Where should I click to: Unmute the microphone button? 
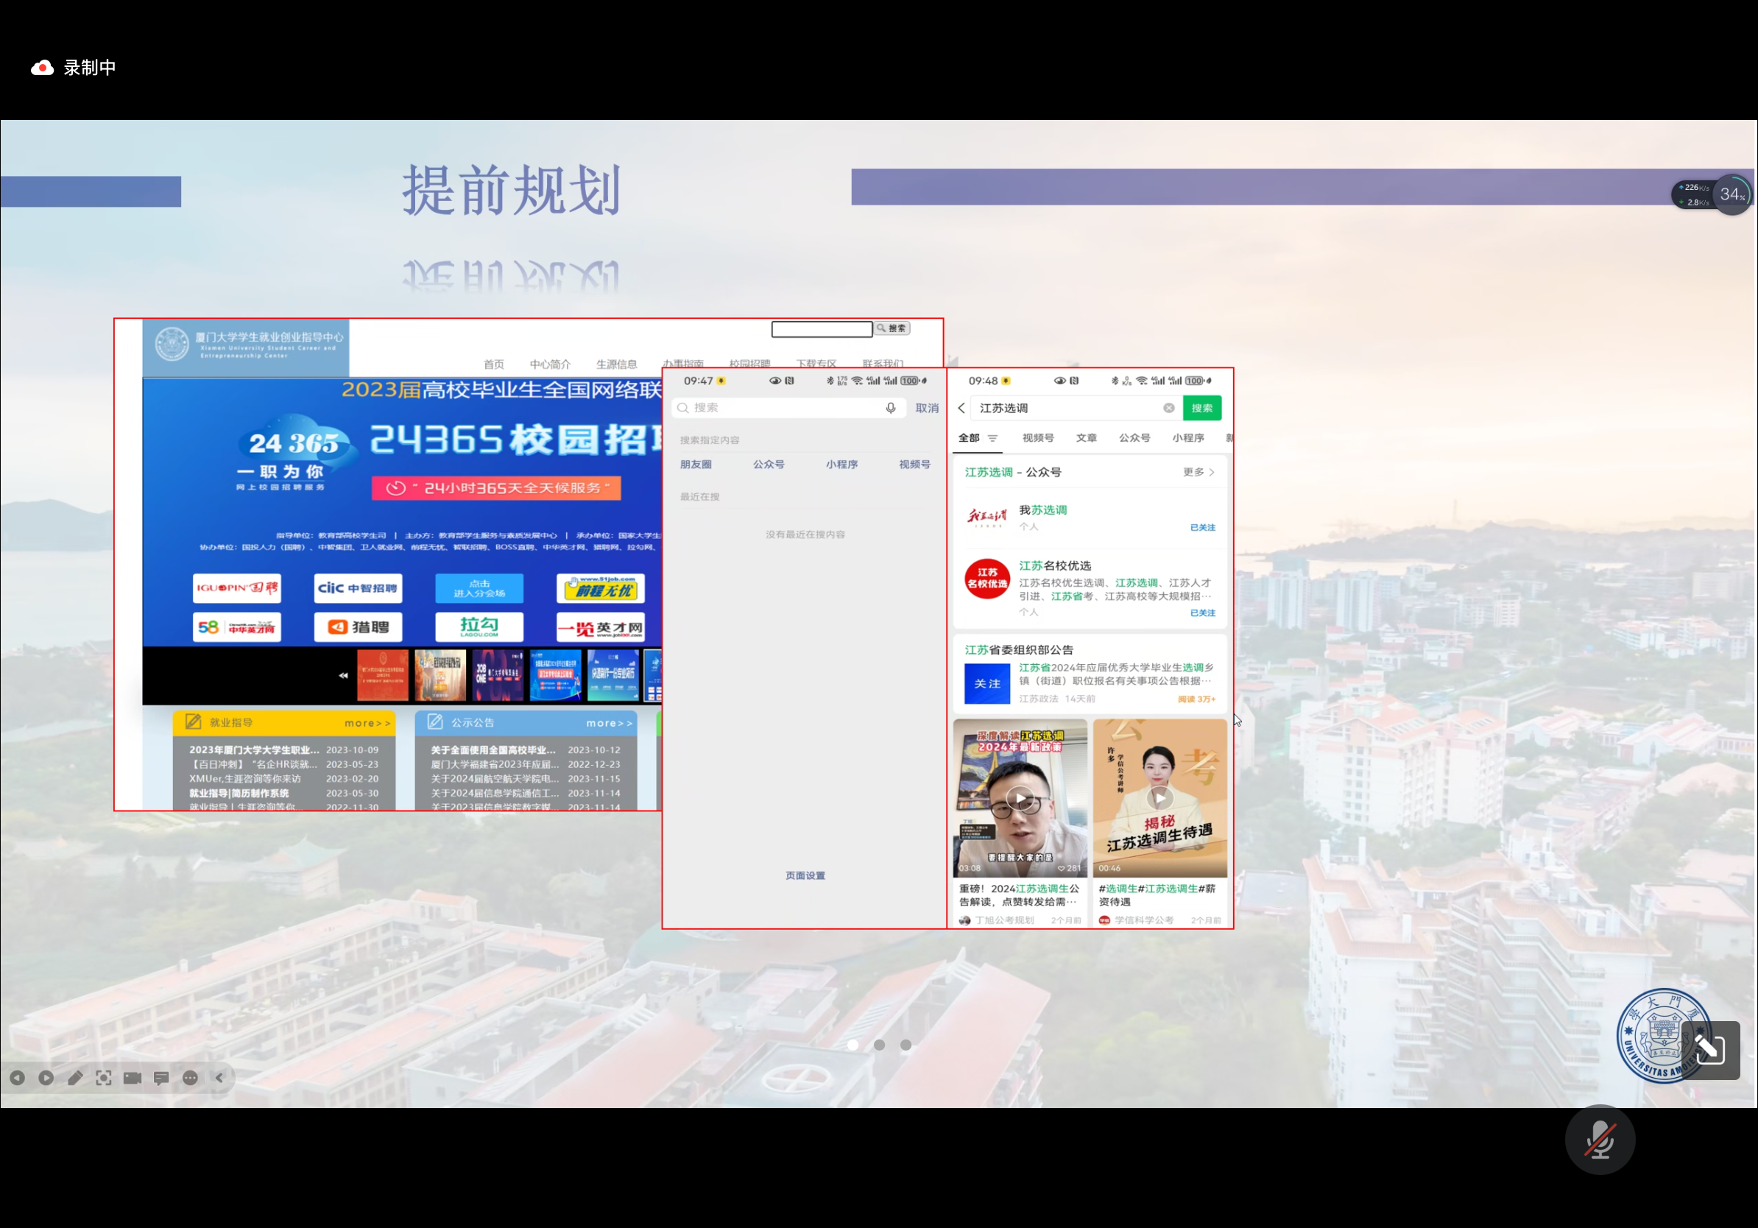[x=1600, y=1140]
